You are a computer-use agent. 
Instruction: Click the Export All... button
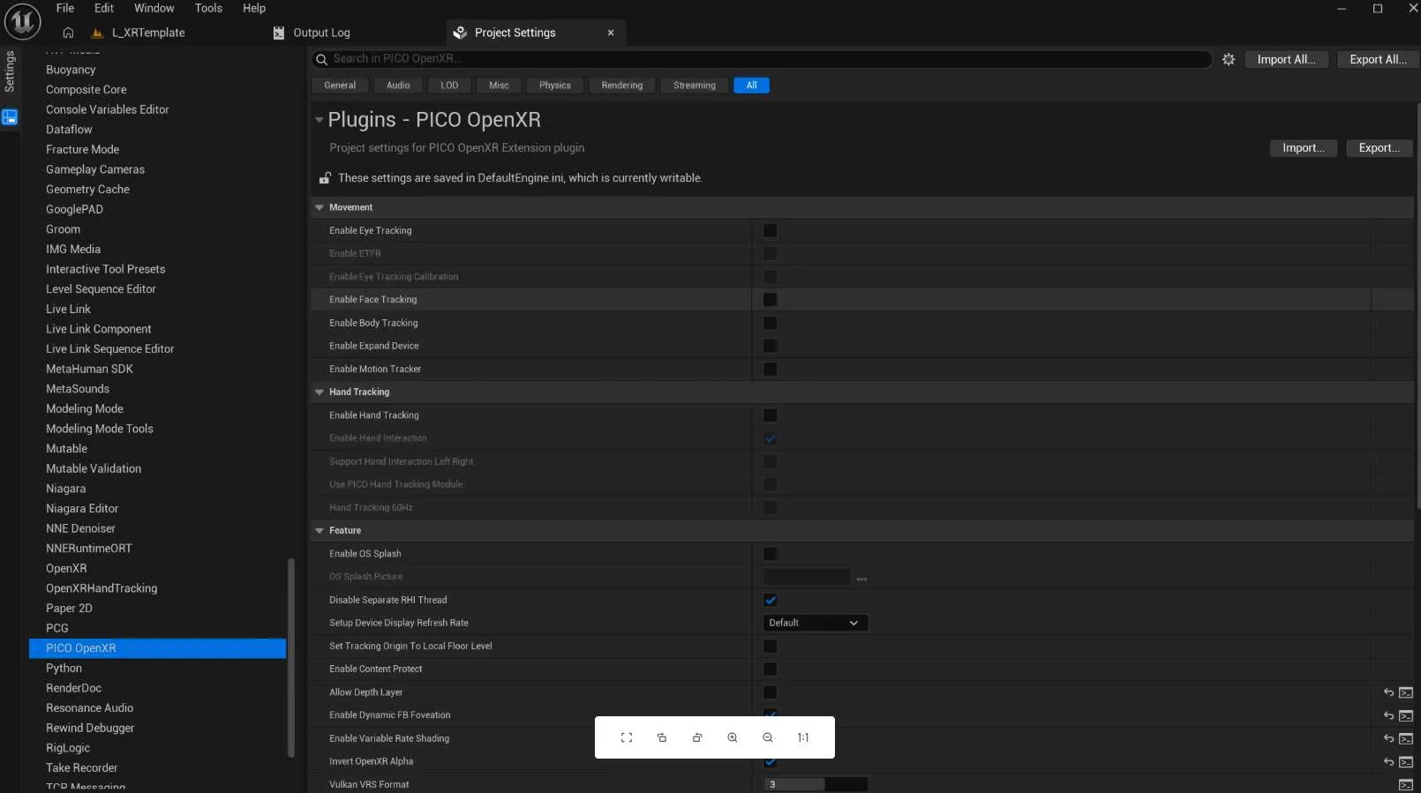1378,59
